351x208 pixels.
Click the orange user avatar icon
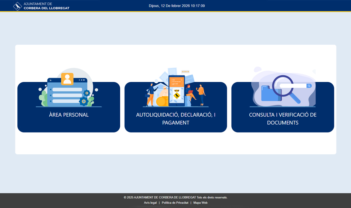(67, 79)
